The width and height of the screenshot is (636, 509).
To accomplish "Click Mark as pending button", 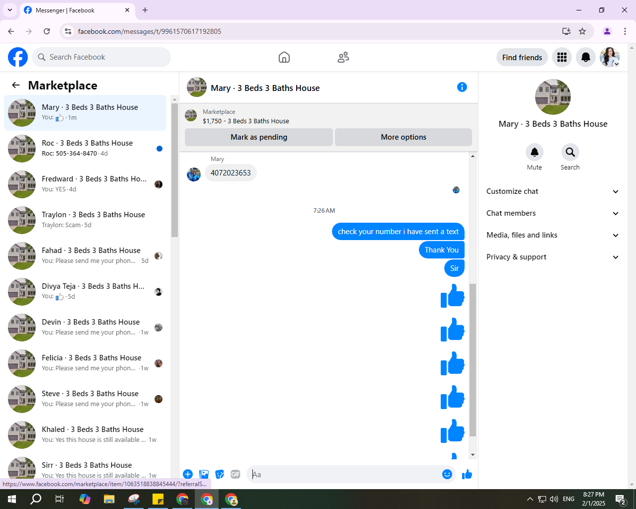I will pyautogui.click(x=259, y=137).
